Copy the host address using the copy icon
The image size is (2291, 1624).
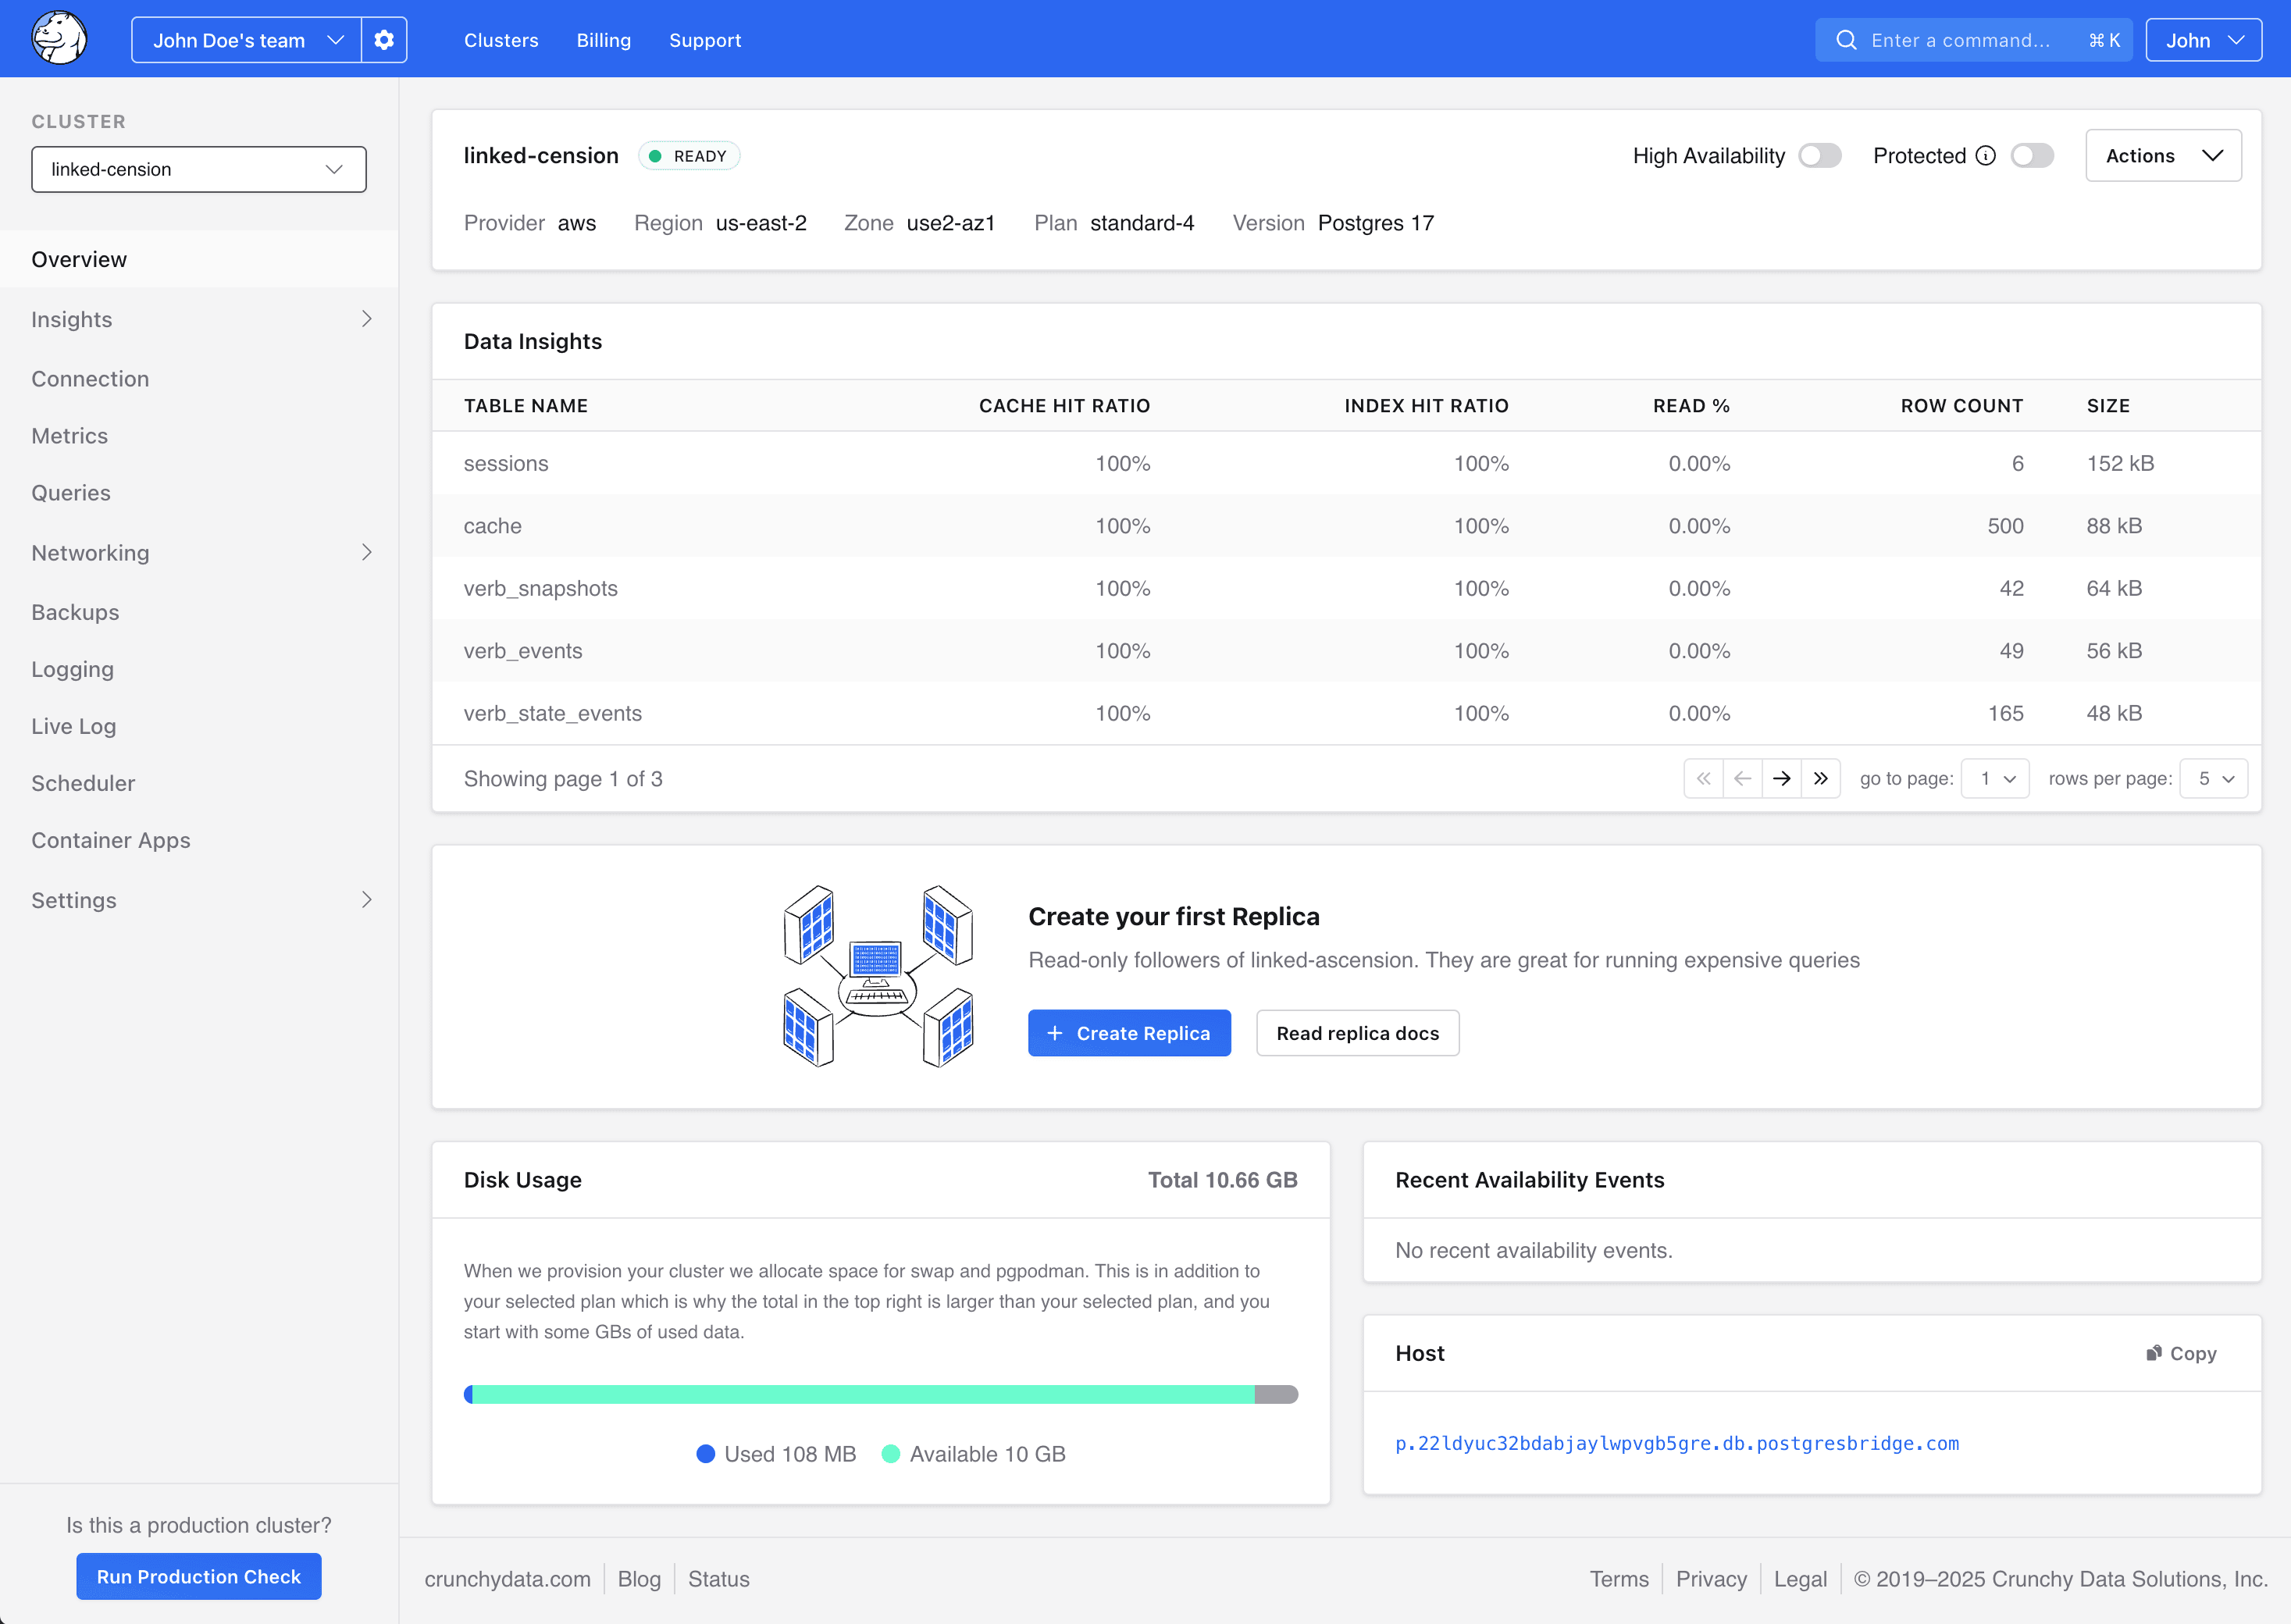[x=2180, y=1353]
